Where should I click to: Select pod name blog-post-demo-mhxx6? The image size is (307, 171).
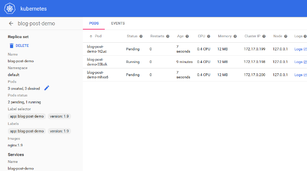coord(97,75)
